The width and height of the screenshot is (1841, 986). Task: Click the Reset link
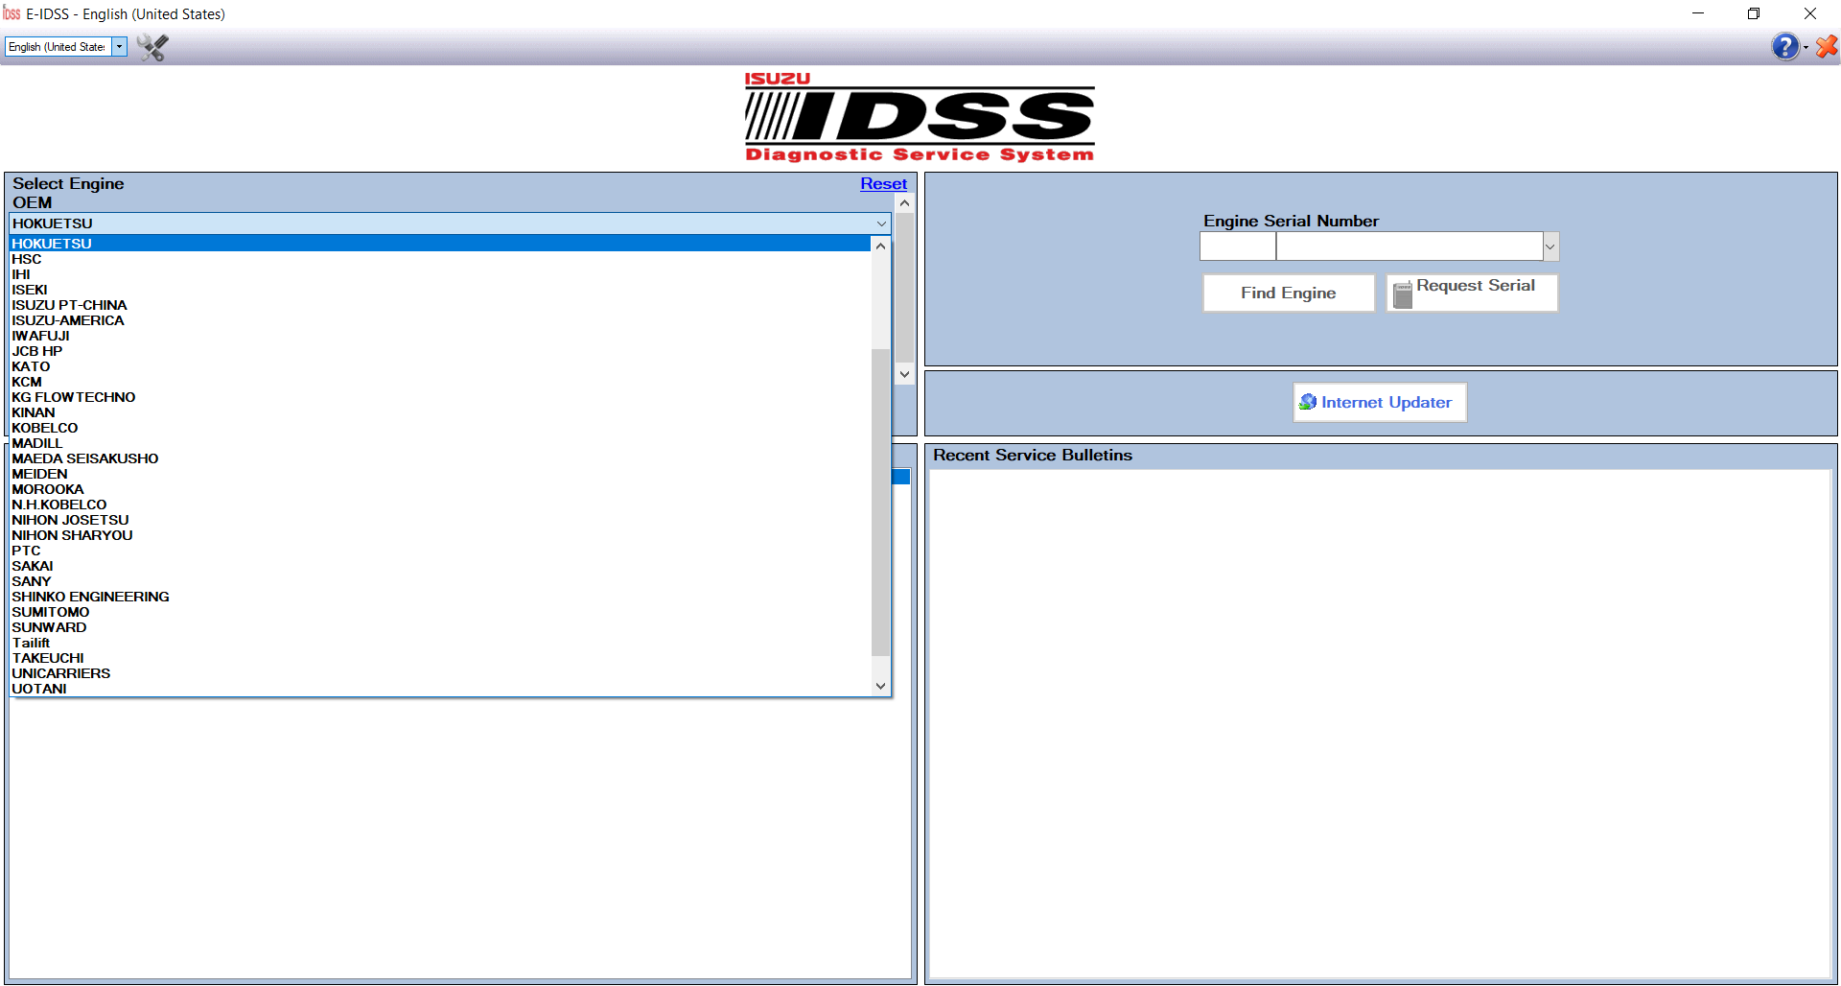pos(883,183)
